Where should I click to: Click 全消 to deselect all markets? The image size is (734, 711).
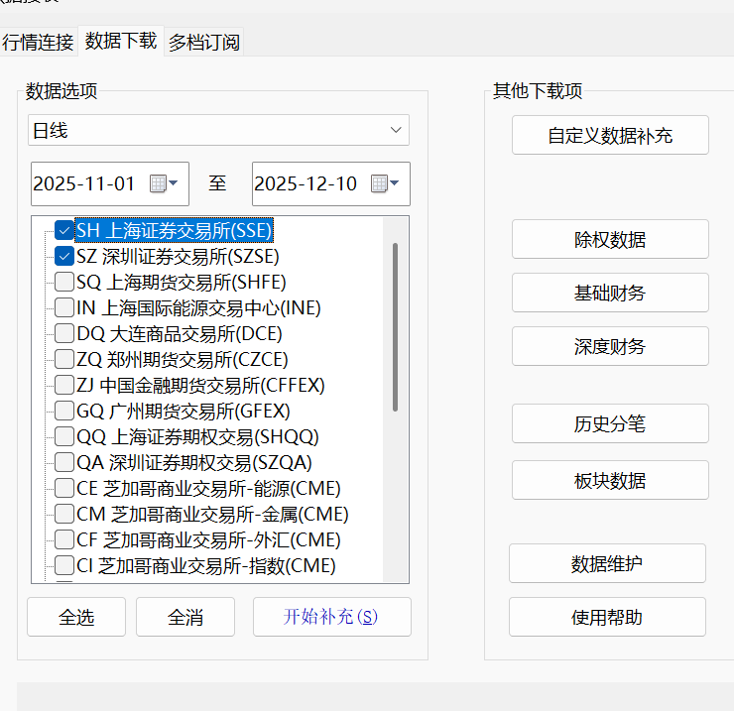185,617
